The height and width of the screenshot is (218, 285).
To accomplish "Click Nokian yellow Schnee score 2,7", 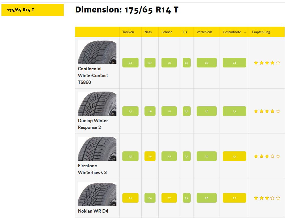I will [x=169, y=198].
